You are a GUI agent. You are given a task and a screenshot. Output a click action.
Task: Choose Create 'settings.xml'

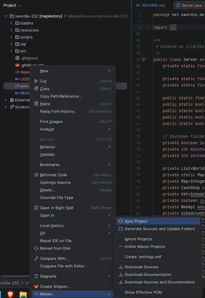click(159, 257)
